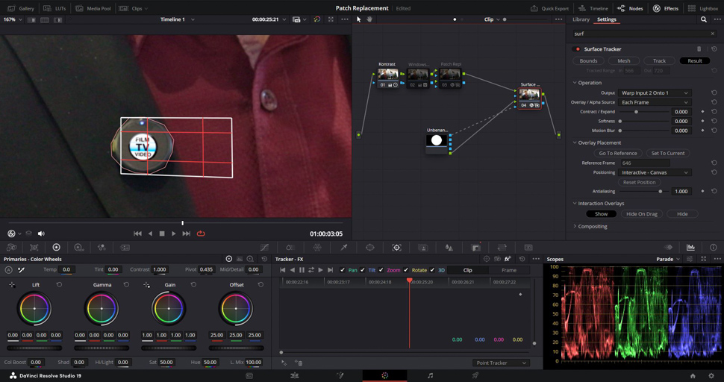Open Scopes settings icon
This screenshot has height=382, width=724.
[690, 259]
